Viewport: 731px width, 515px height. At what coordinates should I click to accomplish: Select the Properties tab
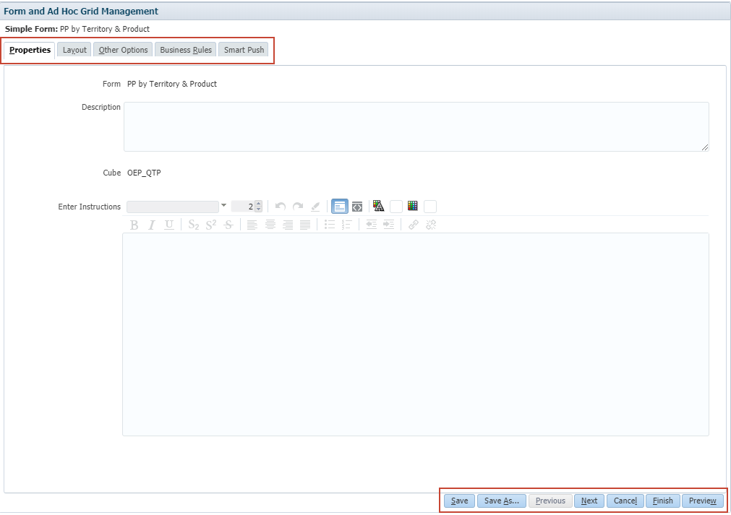coord(30,50)
